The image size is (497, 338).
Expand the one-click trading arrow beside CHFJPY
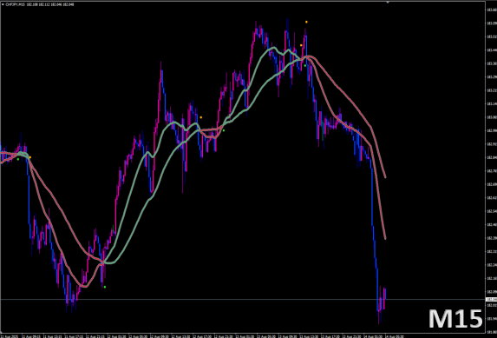(3, 4)
